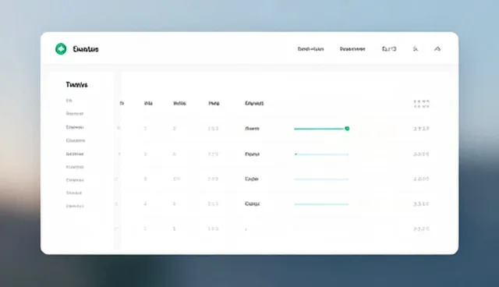Screen dimensions: 499x287
Task: Open the first top navigation menu item
Action: (310, 49)
